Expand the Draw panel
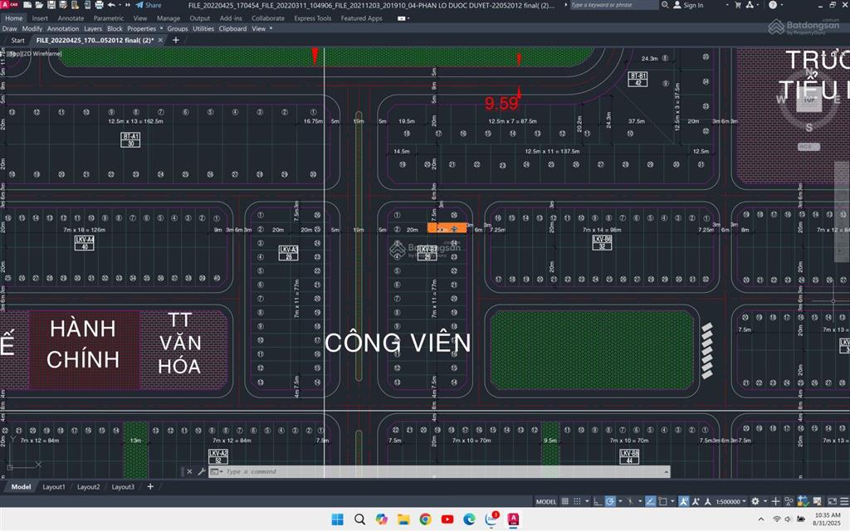The width and height of the screenshot is (850, 531). pos(10,28)
